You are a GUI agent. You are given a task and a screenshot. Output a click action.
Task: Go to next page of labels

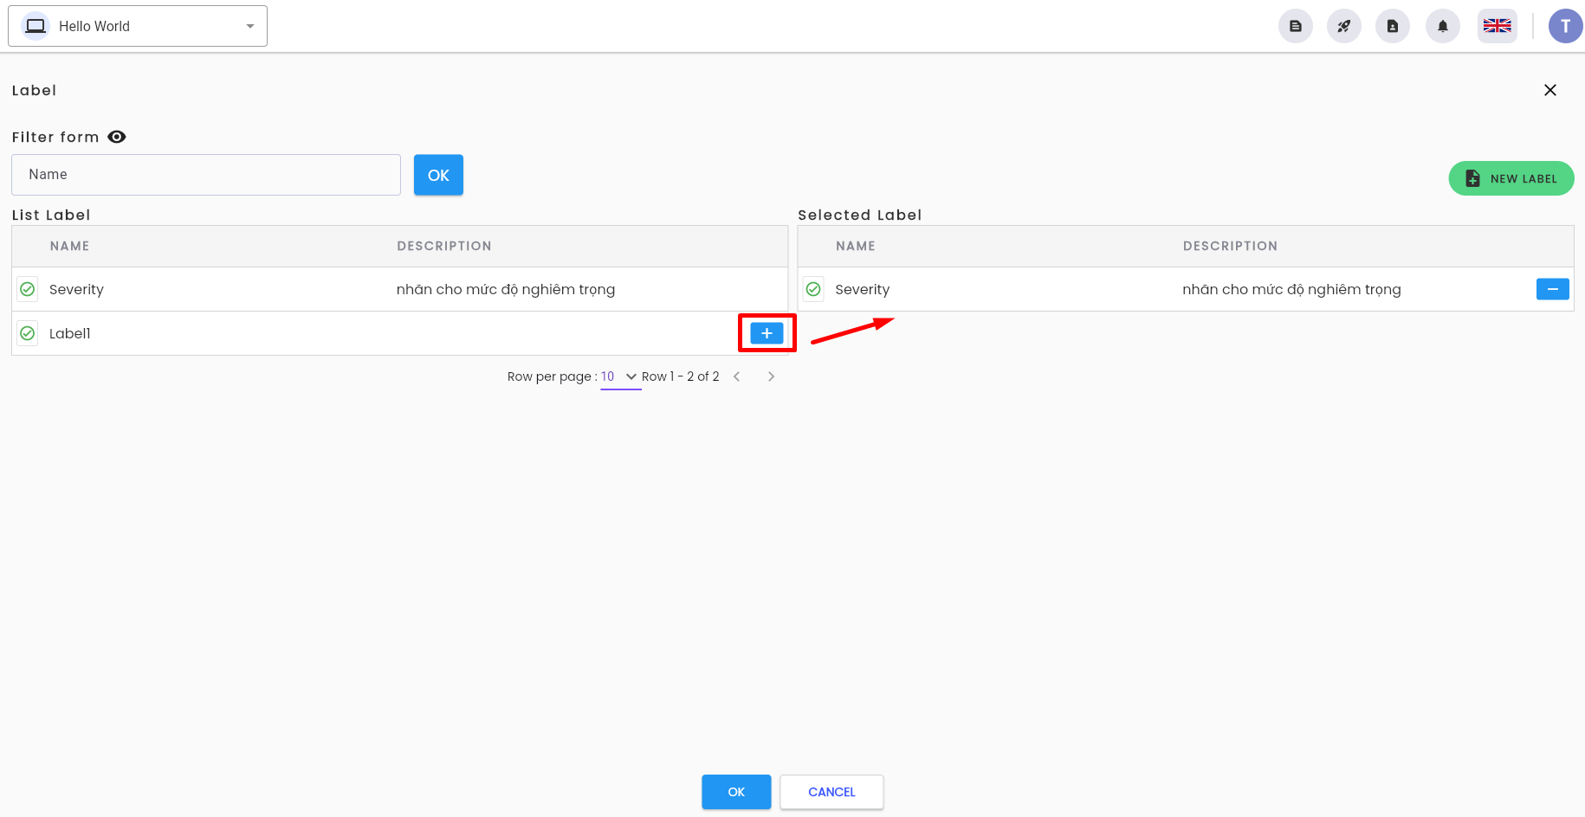pos(771,376)
